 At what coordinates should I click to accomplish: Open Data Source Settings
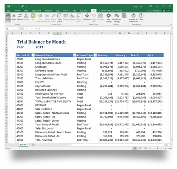tap(117, 18)
